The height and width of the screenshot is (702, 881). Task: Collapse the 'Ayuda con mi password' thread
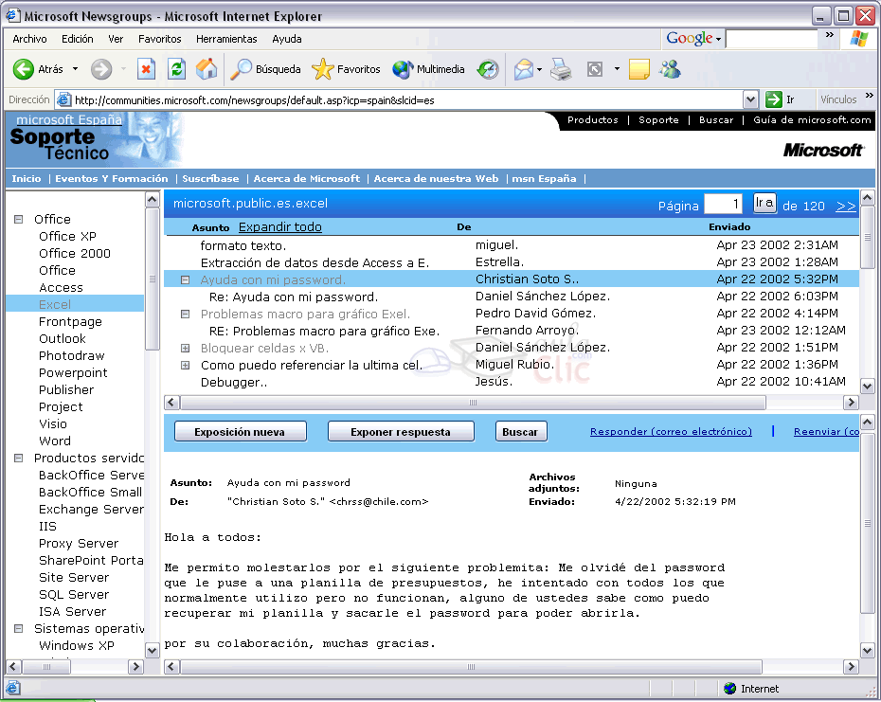tap(186, 280)
